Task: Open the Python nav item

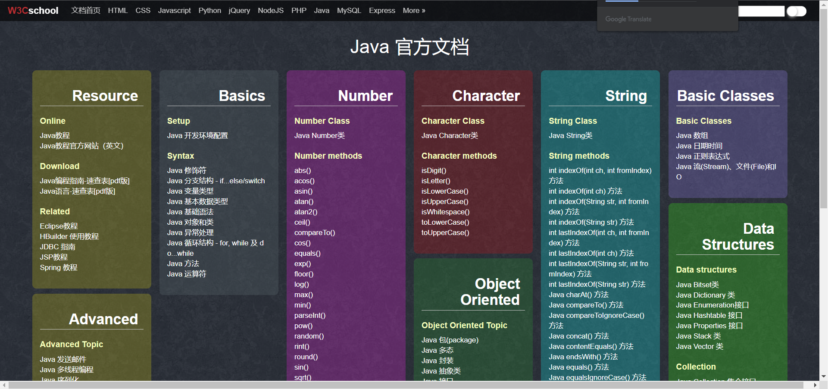Action: [209, 10]
